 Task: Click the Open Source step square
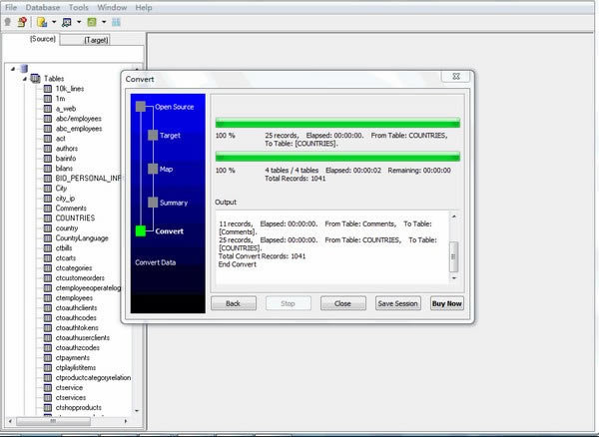coord(141,106)
